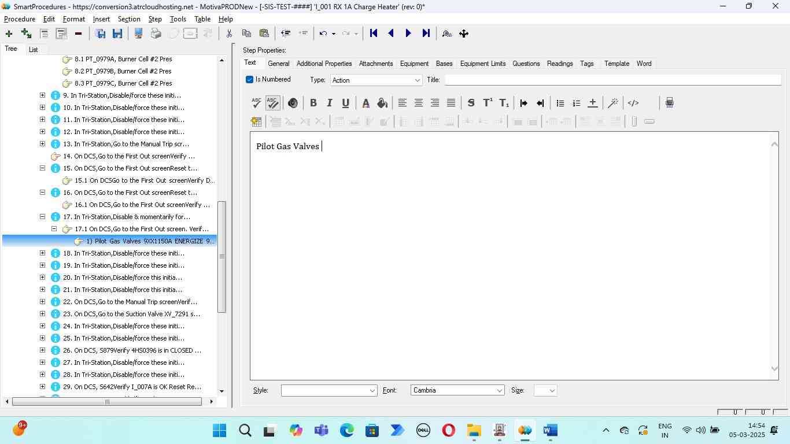790x444 pixels.
Task: Switch to the List view tab
Action: (33, 50)
